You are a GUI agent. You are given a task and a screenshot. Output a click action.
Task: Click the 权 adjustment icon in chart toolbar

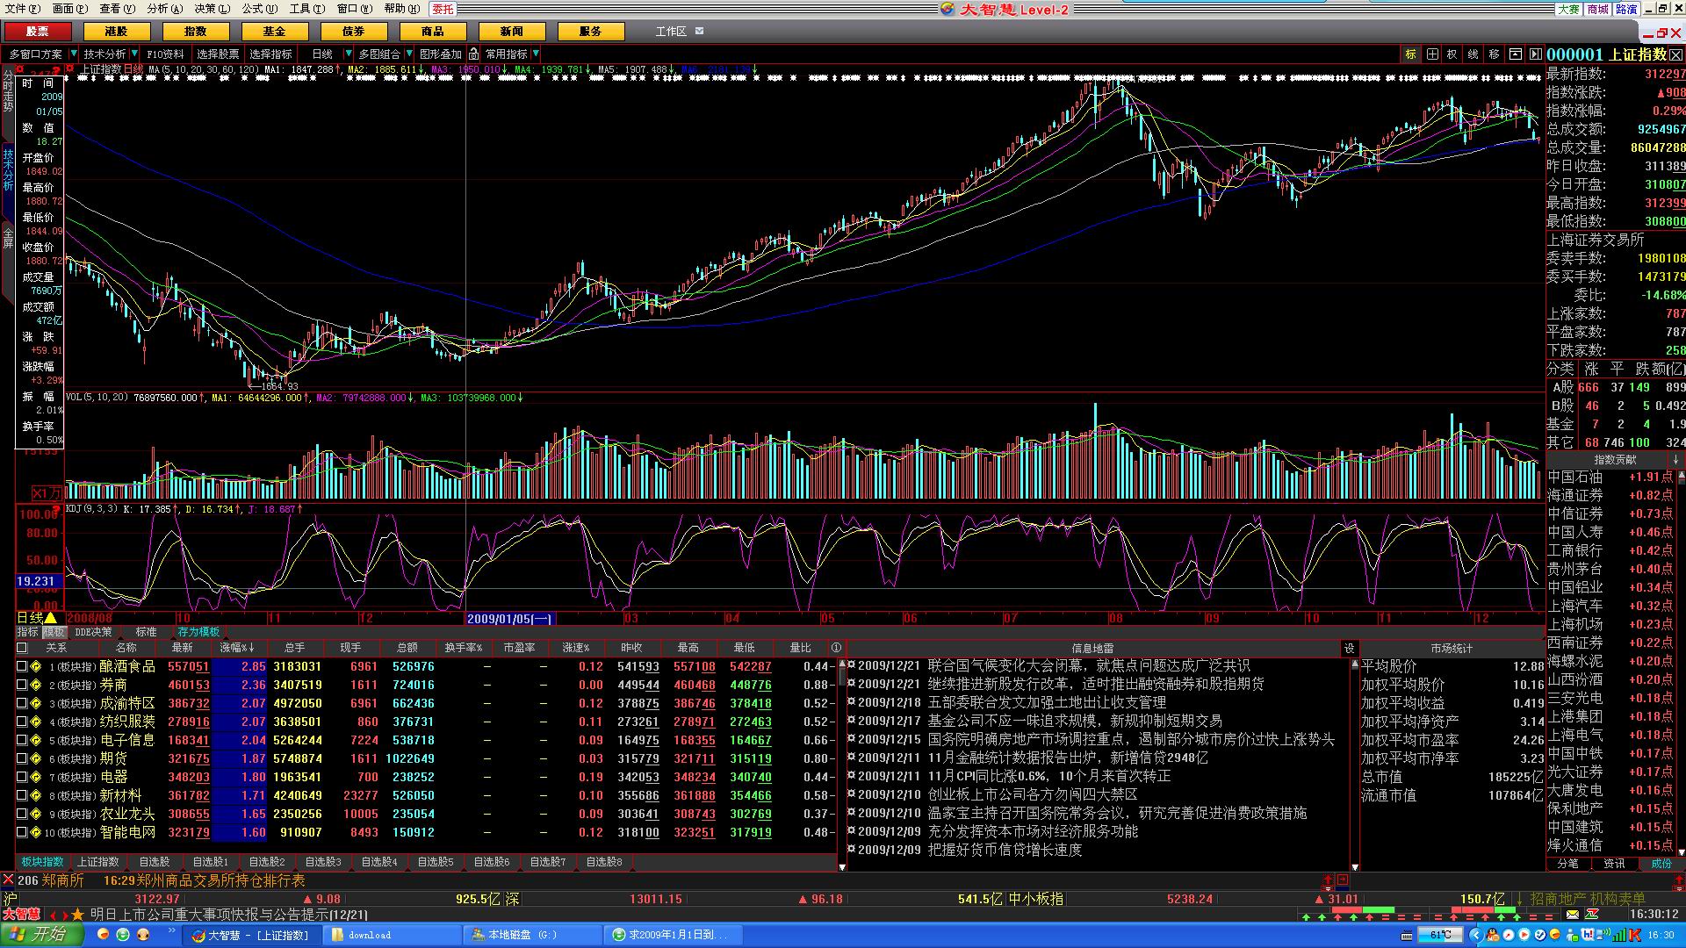(x=1452, y=54)
